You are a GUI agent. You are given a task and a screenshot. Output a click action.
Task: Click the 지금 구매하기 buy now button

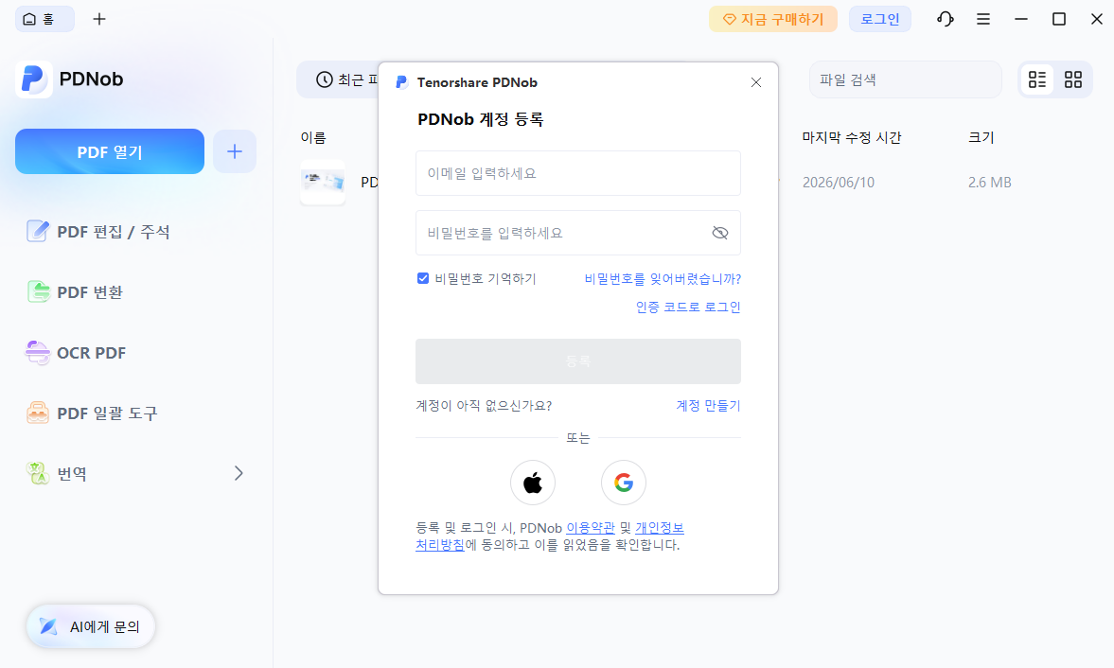click(773, 19)
